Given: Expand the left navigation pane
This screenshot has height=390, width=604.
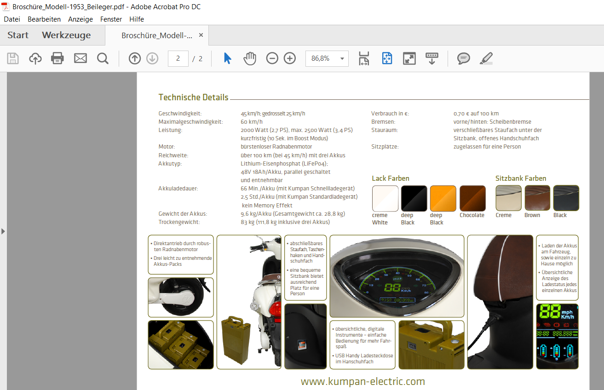Looking at the screenshot, I should tap(3, 231).
